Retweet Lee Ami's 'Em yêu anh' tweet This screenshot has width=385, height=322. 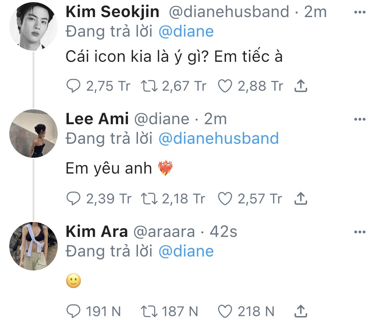pos(149,199)
